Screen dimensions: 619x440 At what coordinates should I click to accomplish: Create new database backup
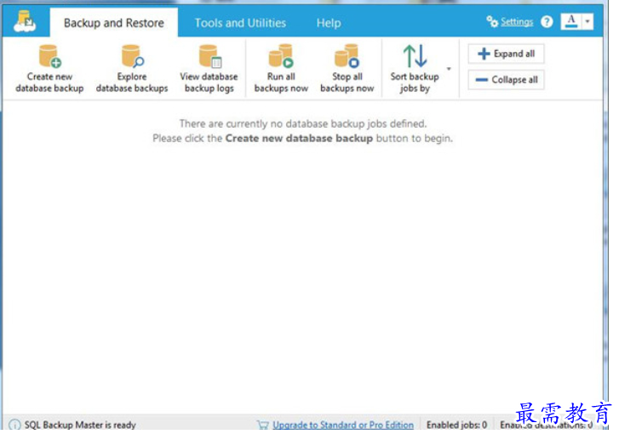49,69
